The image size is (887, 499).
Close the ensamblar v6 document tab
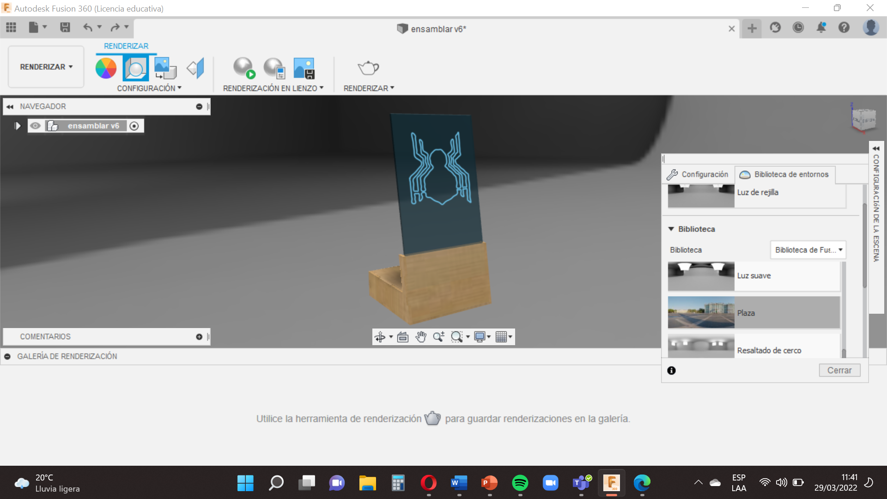(x=732, y=29)
